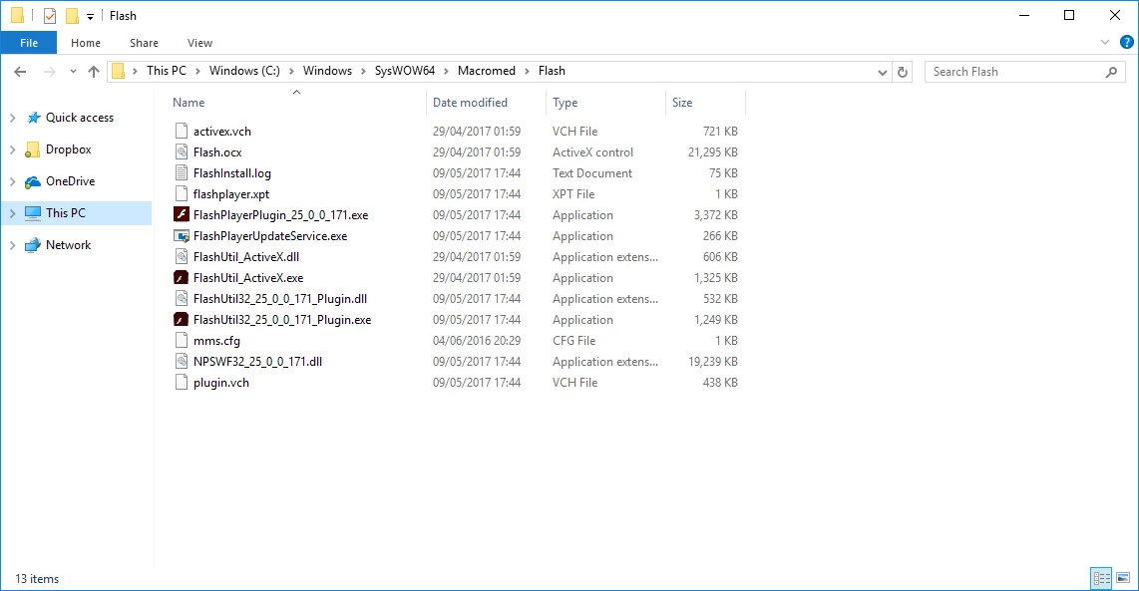Navigate to This PC in breadcrumb

click(167, 71)
